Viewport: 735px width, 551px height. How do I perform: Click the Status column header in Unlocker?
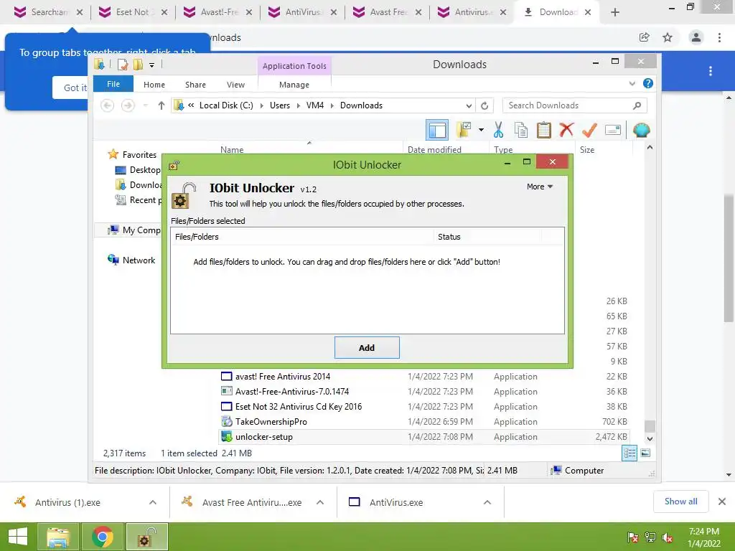(487, 237)
